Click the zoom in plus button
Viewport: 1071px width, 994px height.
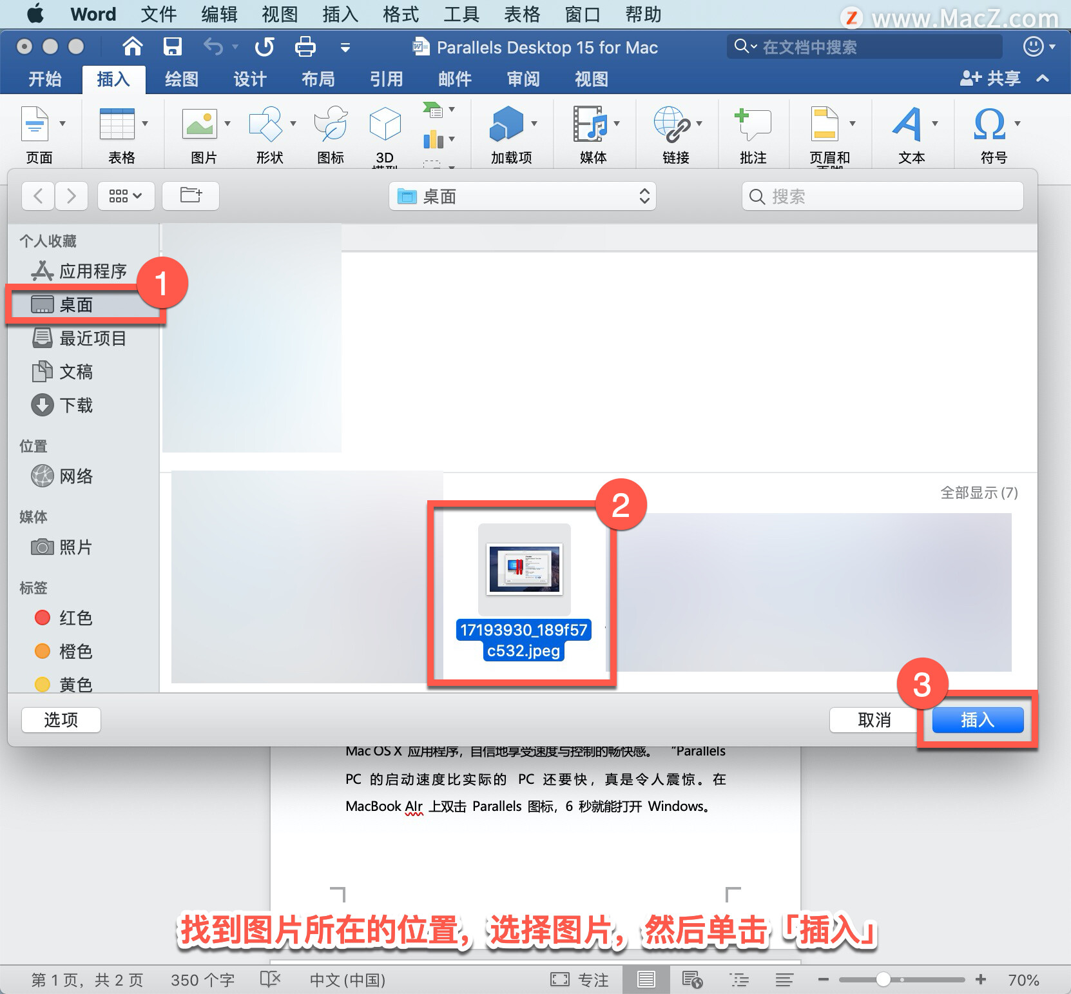coord(981,980)
